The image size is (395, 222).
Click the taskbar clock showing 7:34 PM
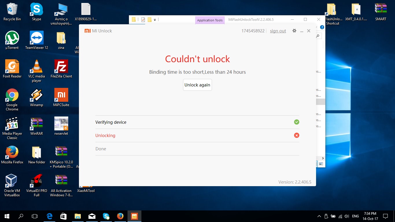click(370, 216)
